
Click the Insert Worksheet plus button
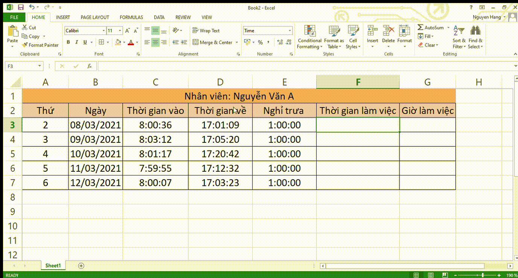click(x=81, y=266)
